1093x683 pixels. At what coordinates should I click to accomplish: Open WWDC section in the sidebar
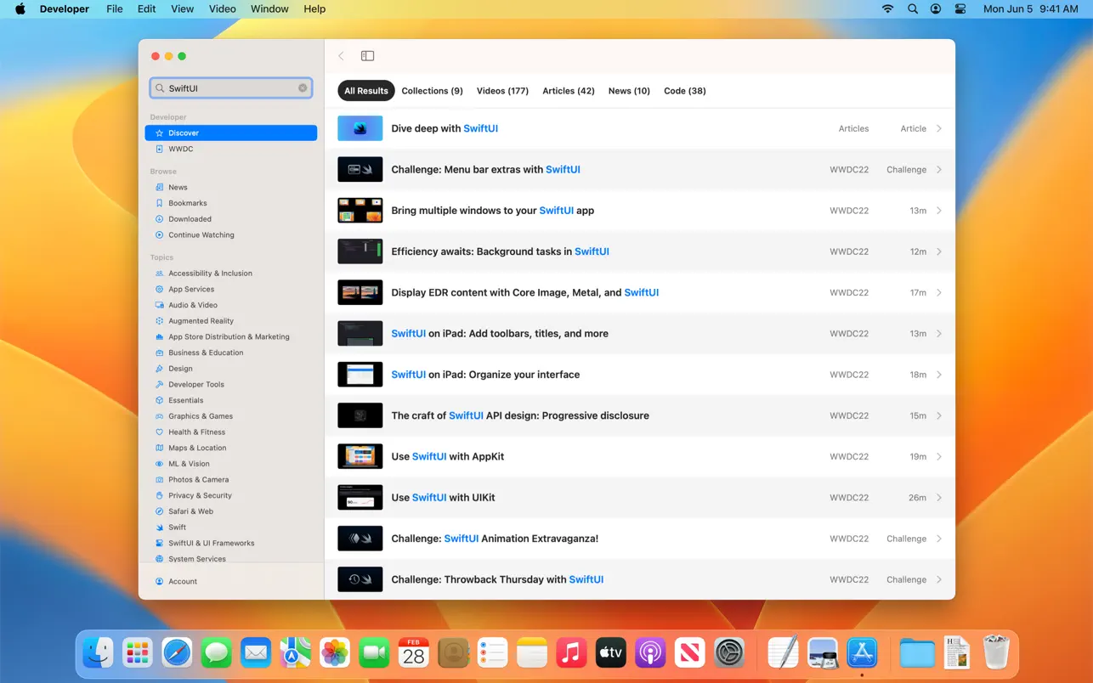pyautogui.click(x=231, y=149)
